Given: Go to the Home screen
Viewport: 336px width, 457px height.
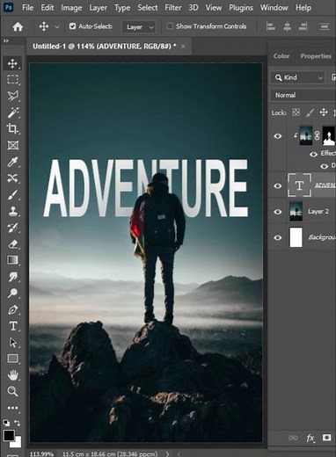Looking at the screenshot, I should [18, 27].
